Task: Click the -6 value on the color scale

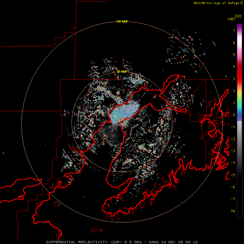Action: coord(233,187)
